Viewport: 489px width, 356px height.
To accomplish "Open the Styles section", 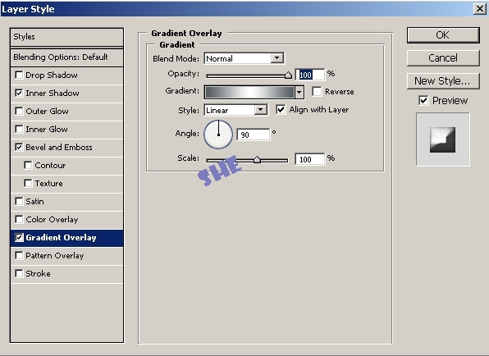I will (66, 37).
